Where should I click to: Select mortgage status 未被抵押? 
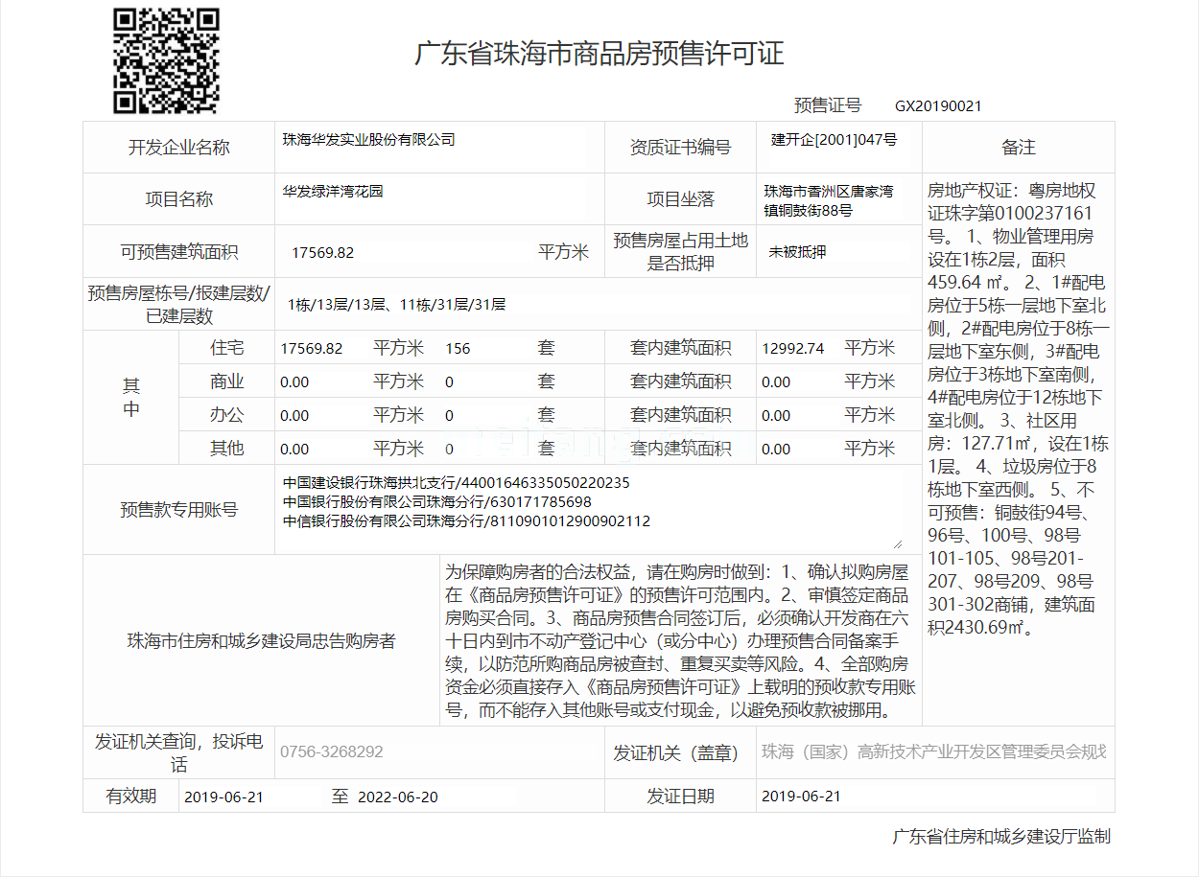(797, 253)
